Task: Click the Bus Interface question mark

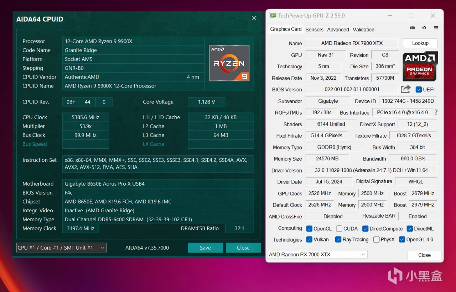Action: point(436,112)
